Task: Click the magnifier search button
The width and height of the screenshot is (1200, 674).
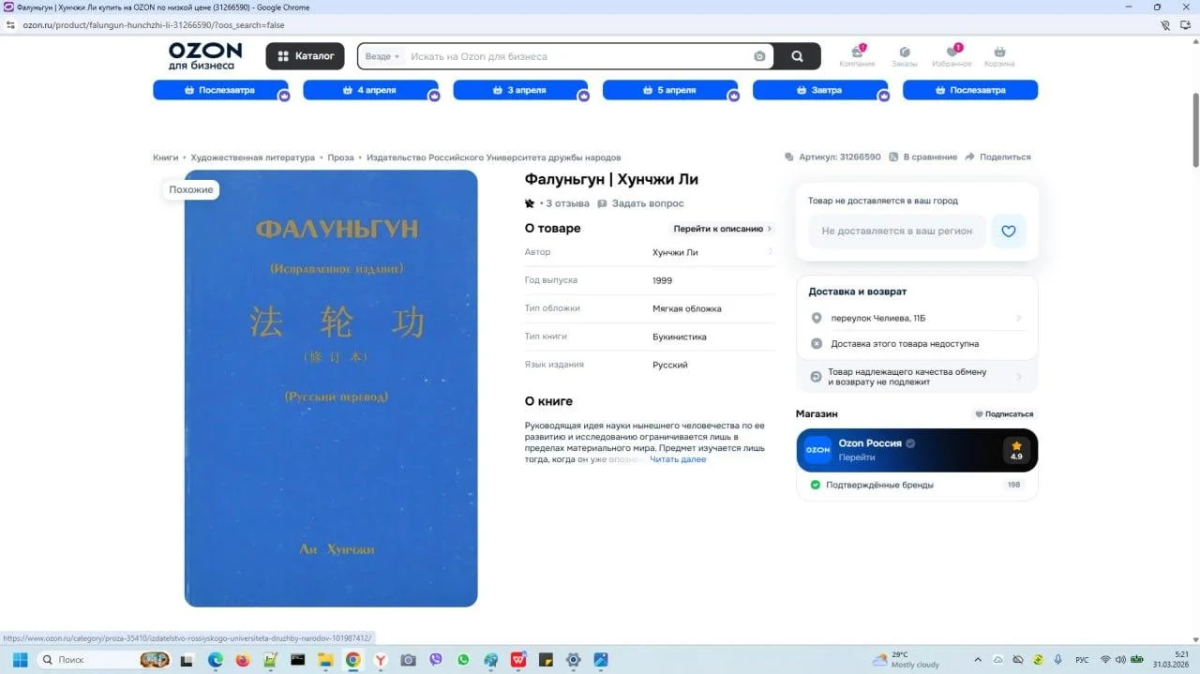Action: coord(797,56)
